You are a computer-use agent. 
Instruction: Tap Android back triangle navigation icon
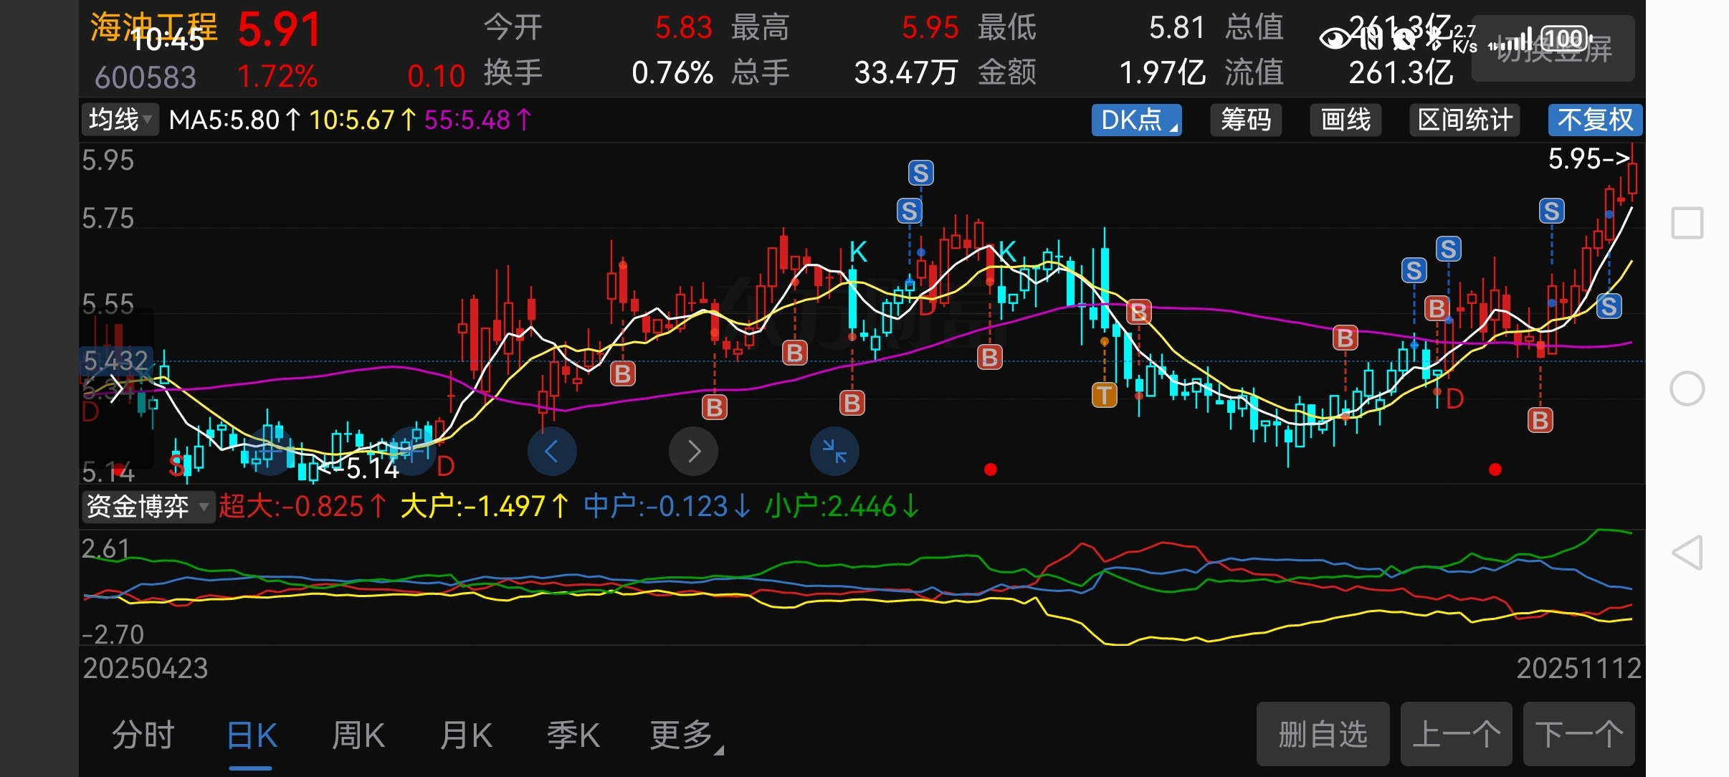point(1687,553)
